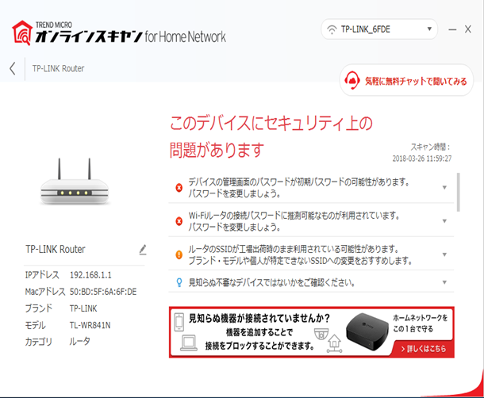Click the security camera icon in banner
The height and width of the screenshot is (398, 484).
point(321,334)
